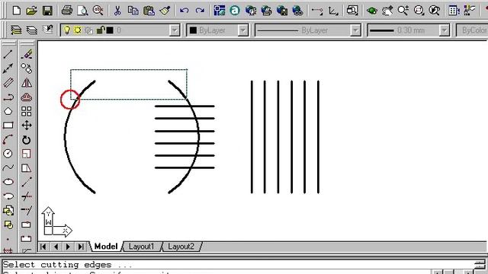Open the Distance measurement tool
The height and width of the screenshot is (274, 488).
pyautogui.click(x=317, y=11)
